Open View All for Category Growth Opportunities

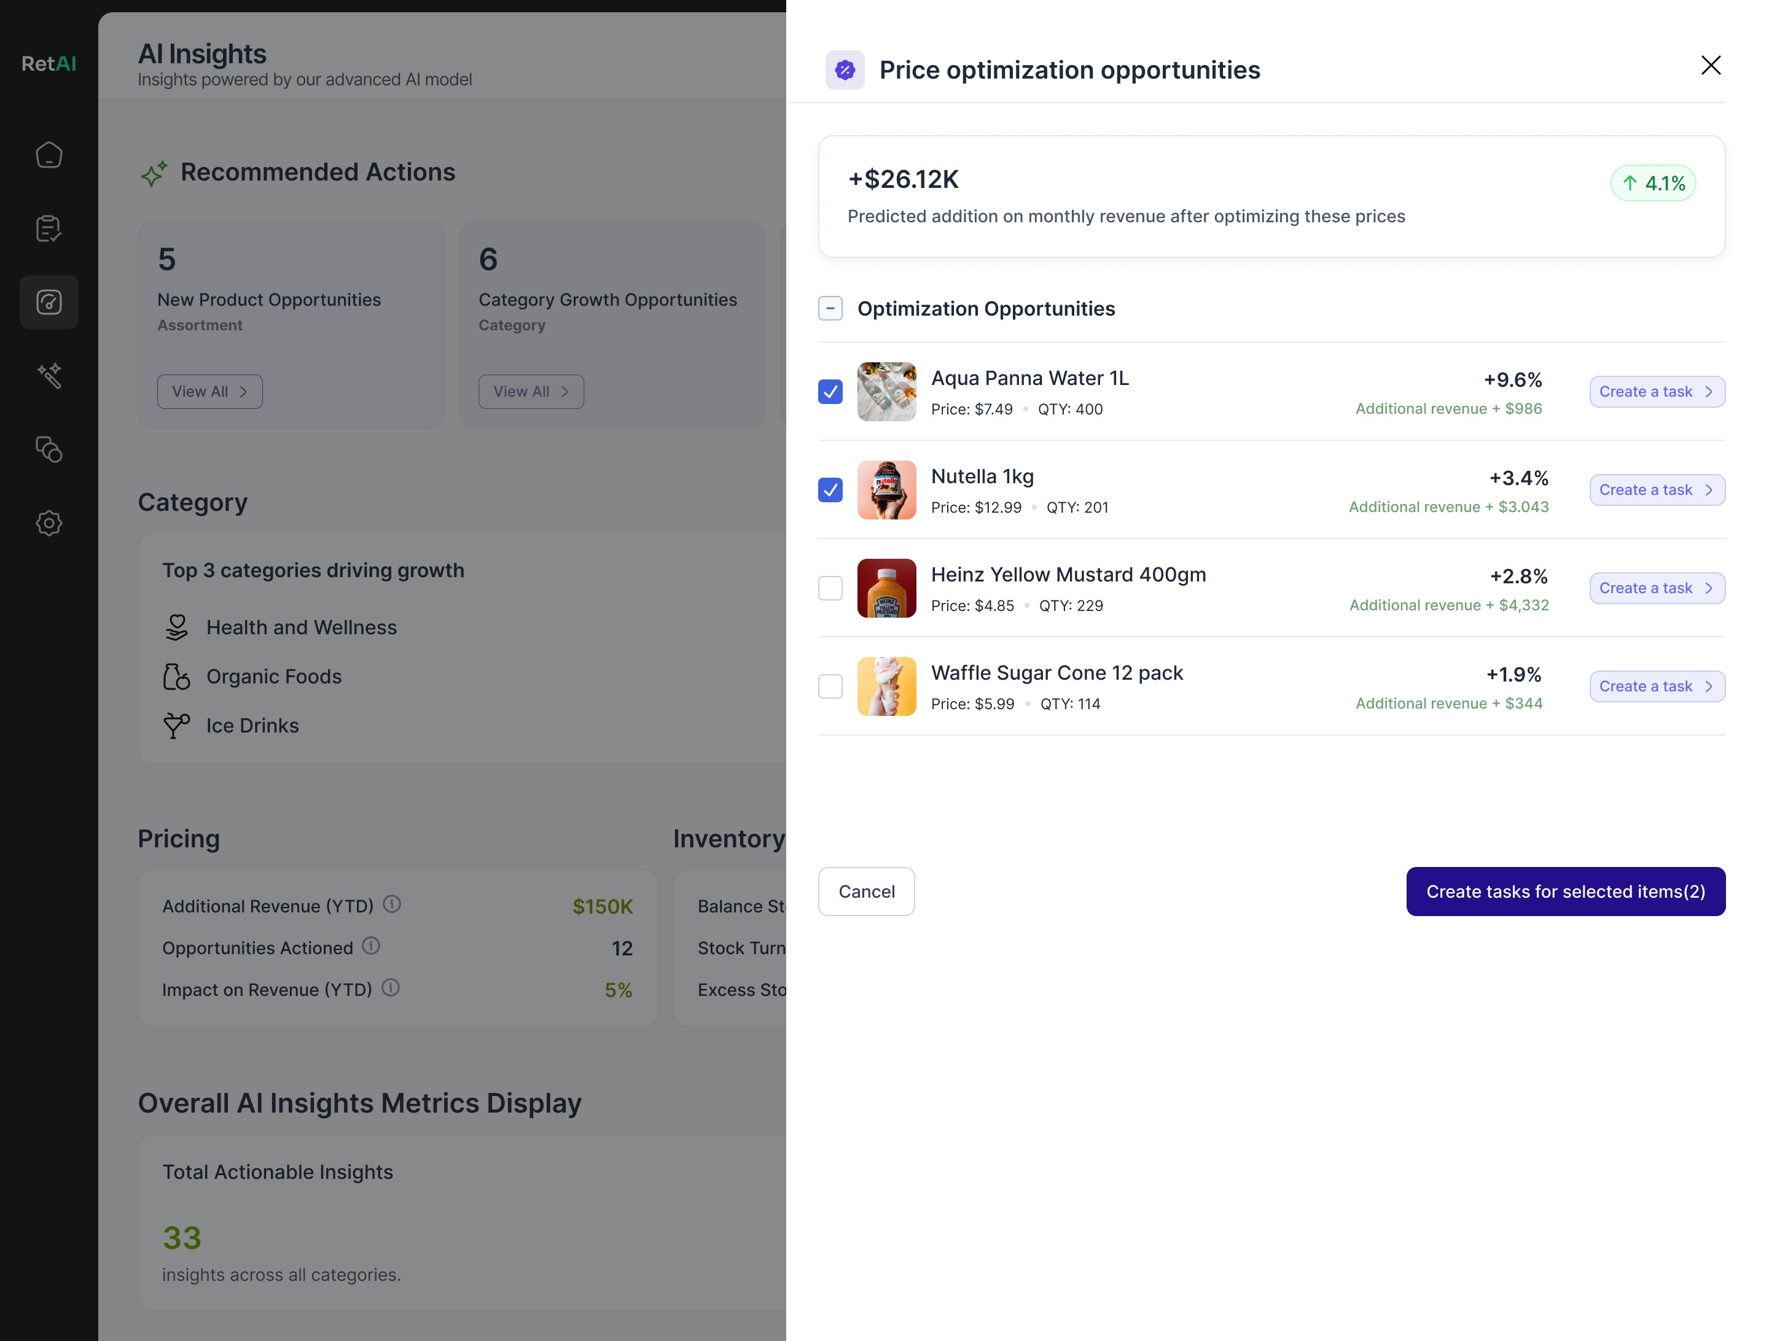click(531, 392)
